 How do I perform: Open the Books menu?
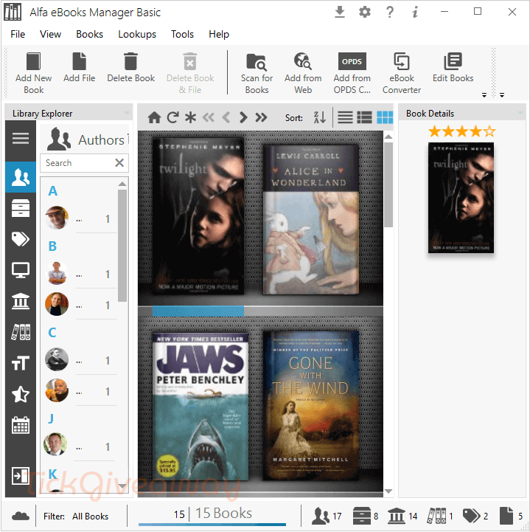[89, 34]
